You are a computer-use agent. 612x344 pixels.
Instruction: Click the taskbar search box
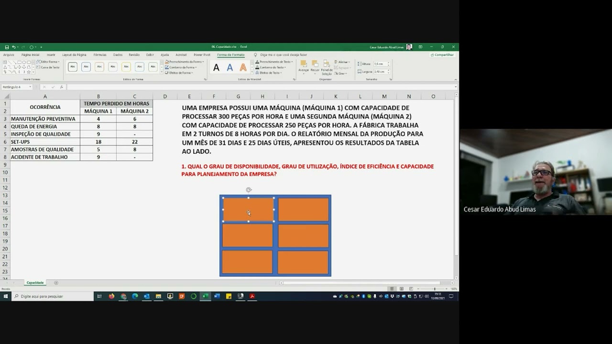pyautogui.click(x=53, y=296)
